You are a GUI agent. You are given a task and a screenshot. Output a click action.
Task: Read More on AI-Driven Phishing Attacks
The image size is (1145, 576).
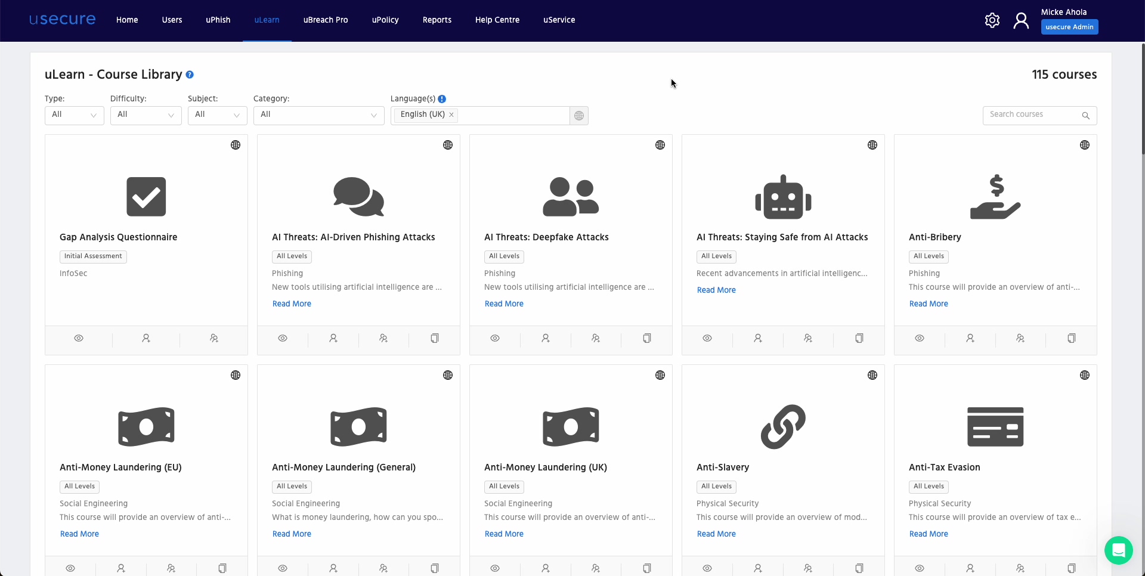292,304
